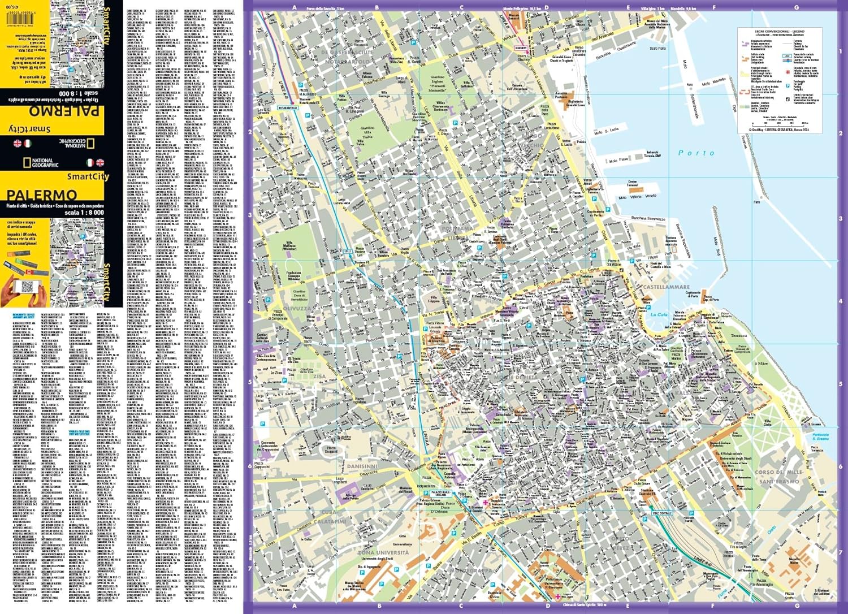Click the 'ZISA' district label

point(319,376)
